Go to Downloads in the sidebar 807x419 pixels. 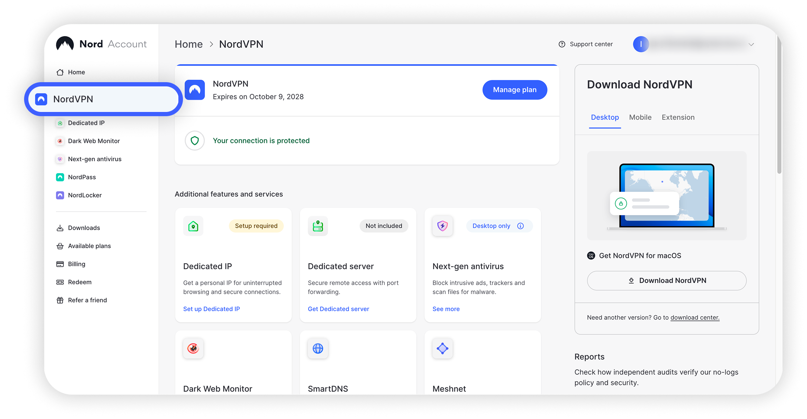[x=78, y=228]
